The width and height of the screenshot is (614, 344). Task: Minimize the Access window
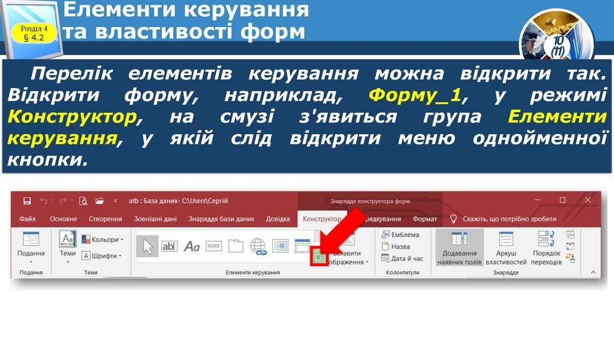(x=537, y=200)
